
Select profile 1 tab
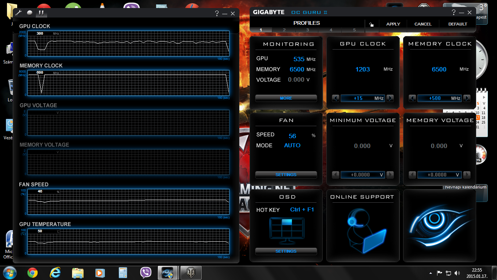(x=261, y=30)
